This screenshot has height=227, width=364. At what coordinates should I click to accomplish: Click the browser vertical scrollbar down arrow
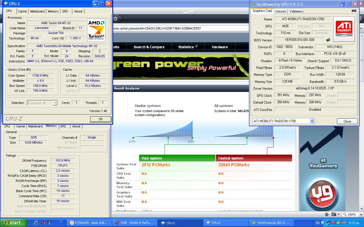[361, 209]
